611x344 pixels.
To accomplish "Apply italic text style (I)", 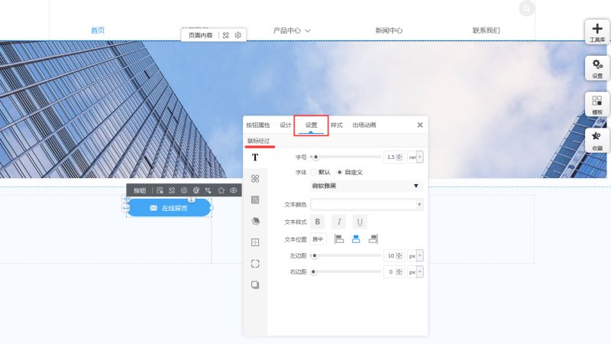I will (338, 222).
